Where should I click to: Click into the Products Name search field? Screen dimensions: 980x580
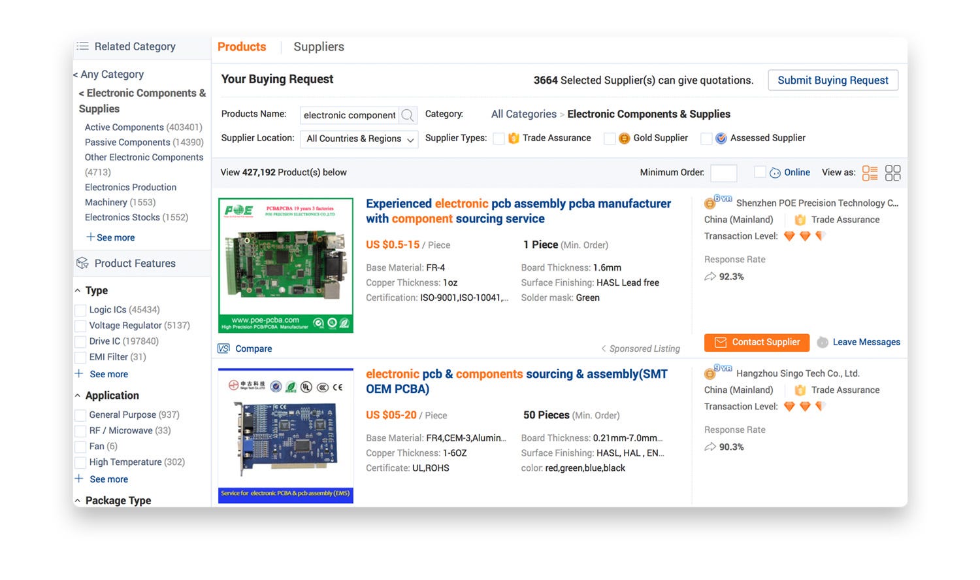(x=350, y=115)
